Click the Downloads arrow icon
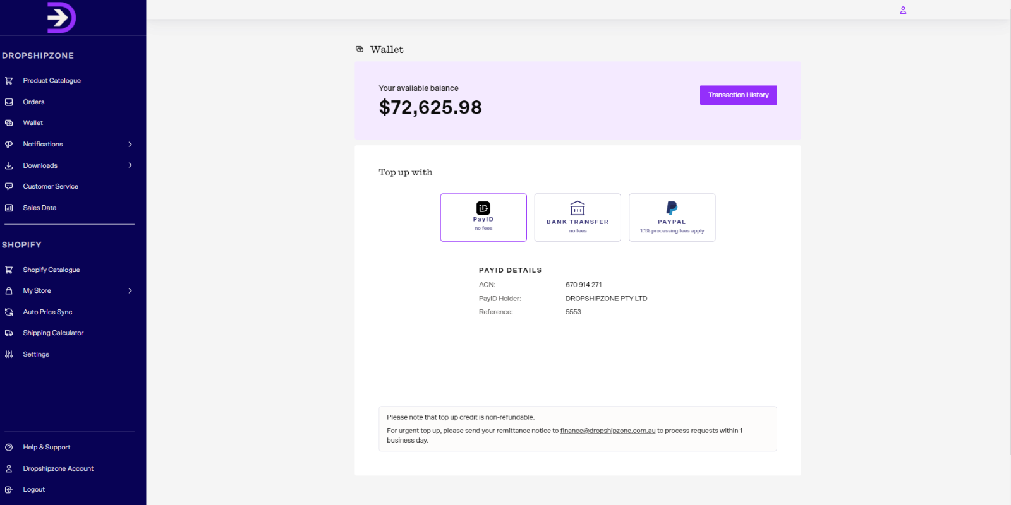 (9, 165)
